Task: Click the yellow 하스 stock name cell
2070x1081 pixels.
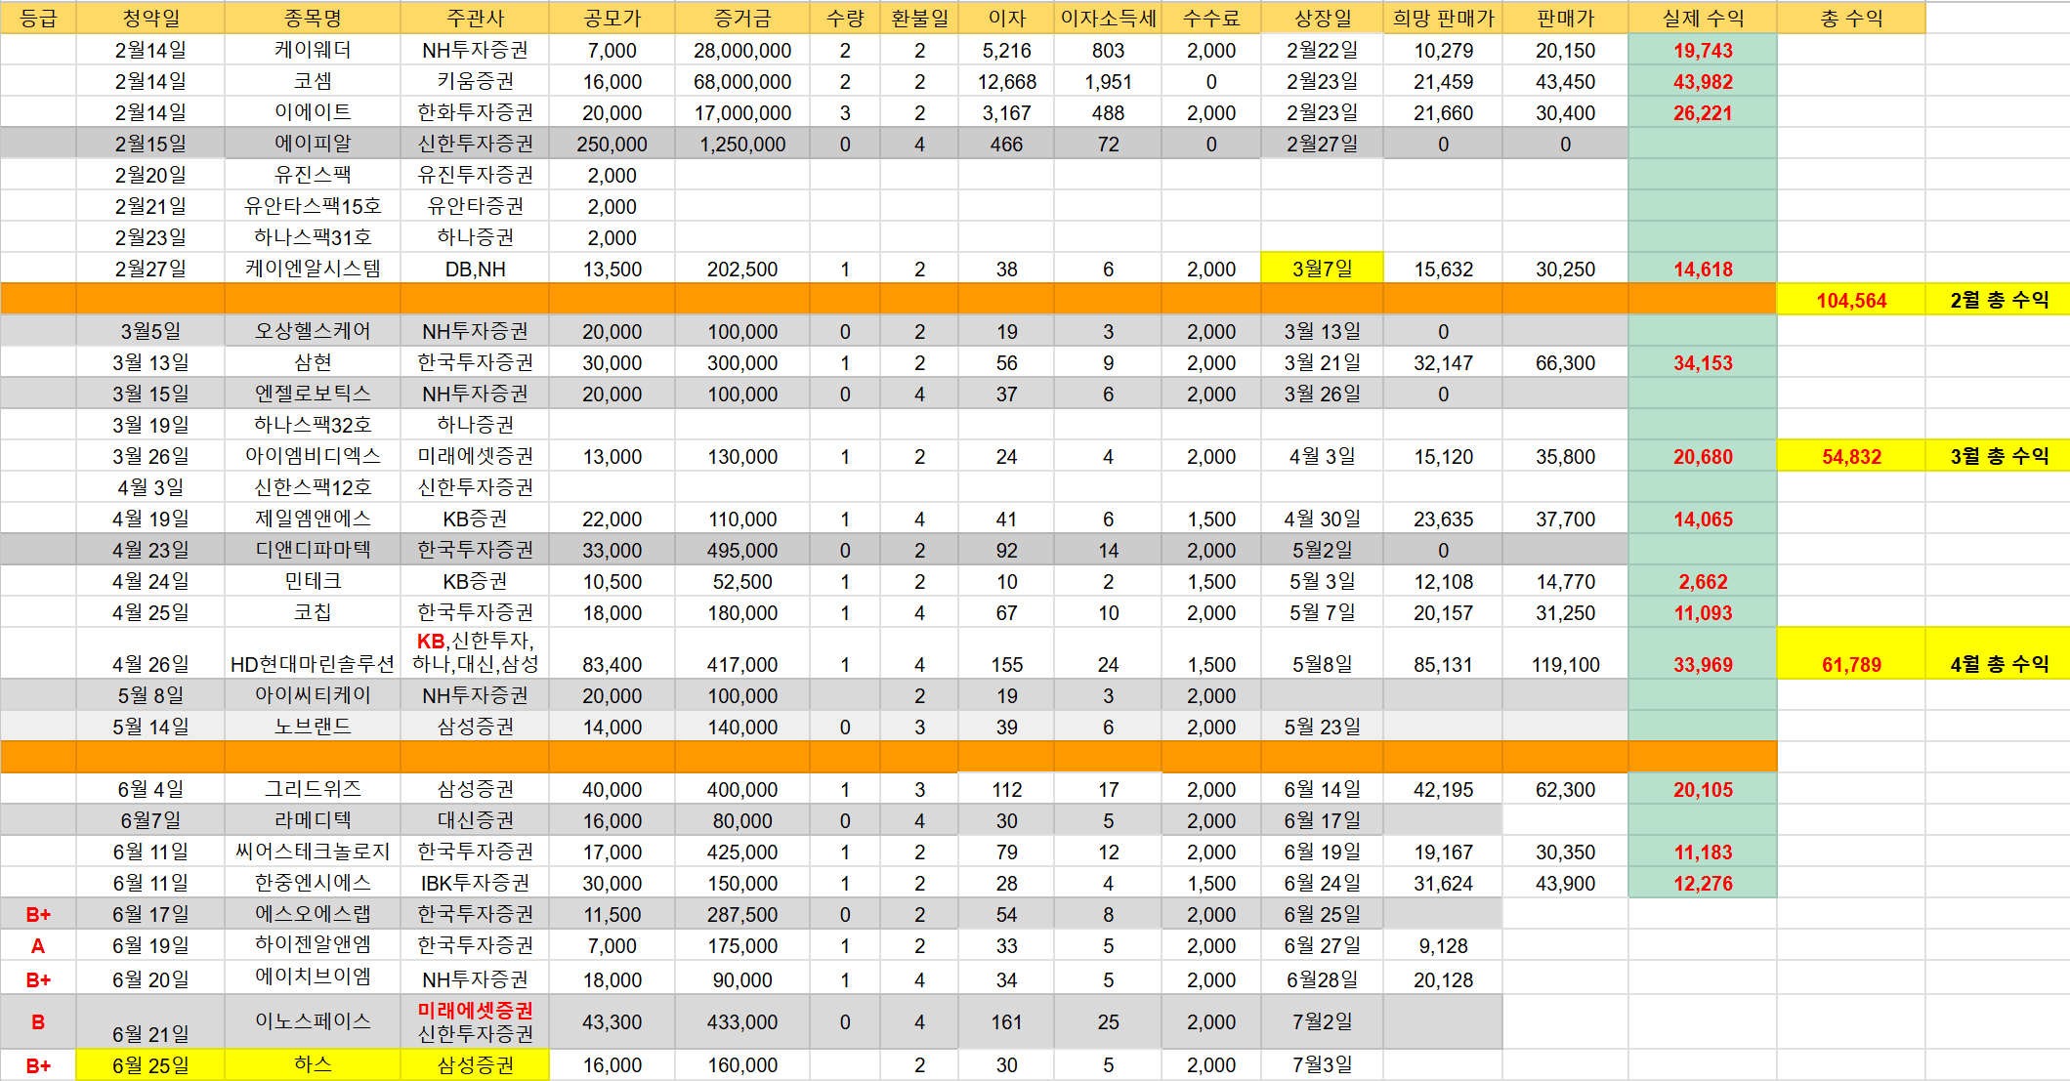Action: [x=313, y=1064]
